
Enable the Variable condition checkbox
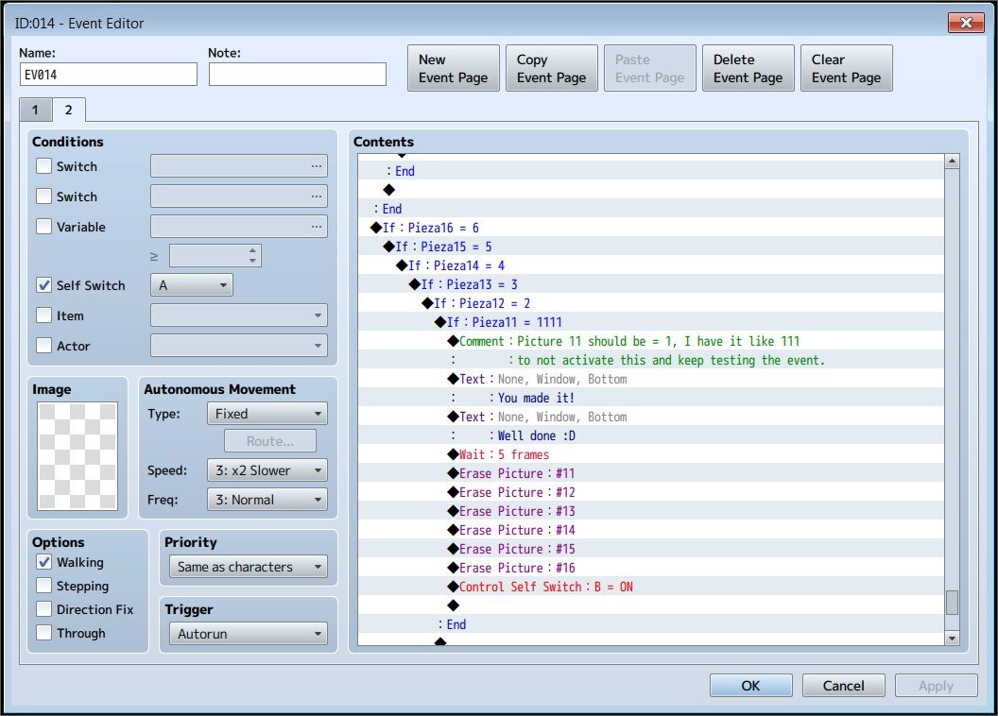click(x=43, y=227)
